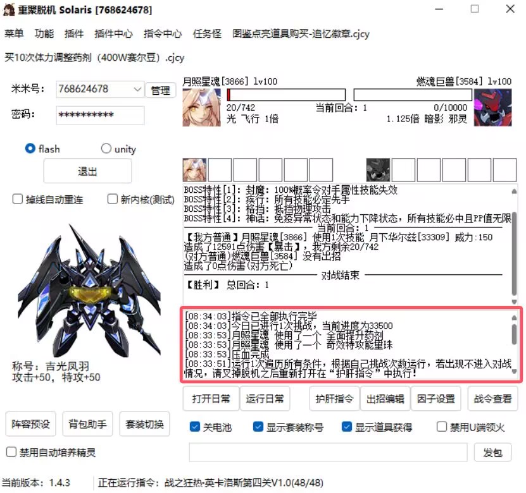Uncheck the 关电池 checkbox

[x=195, y=427]
